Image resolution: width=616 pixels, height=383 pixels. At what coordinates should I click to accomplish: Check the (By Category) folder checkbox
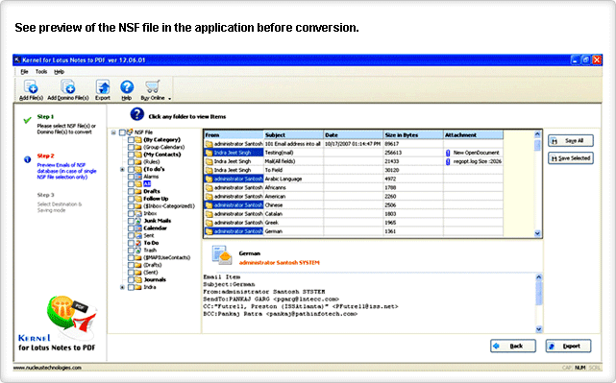click(131, 140)
